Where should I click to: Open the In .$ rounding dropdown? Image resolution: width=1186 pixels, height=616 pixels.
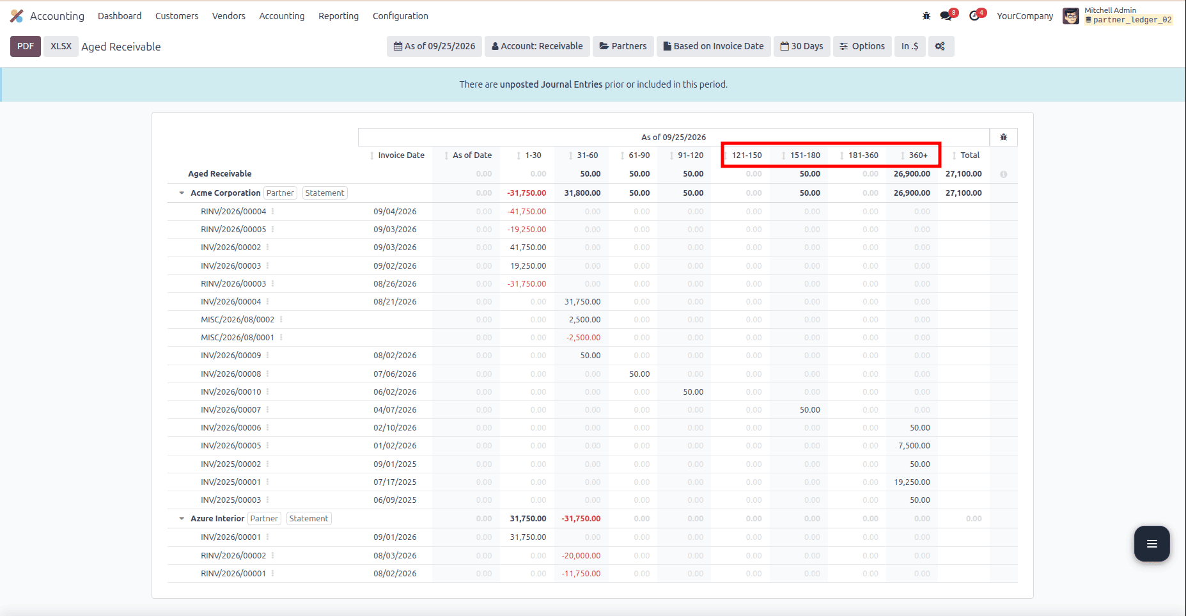910,46
